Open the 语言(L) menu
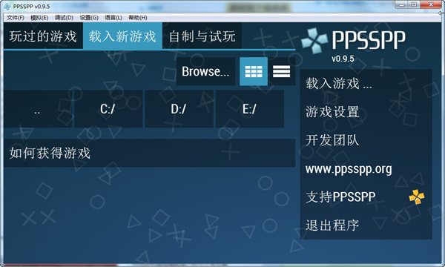The image size is (445, 267). tap(113, 18)
